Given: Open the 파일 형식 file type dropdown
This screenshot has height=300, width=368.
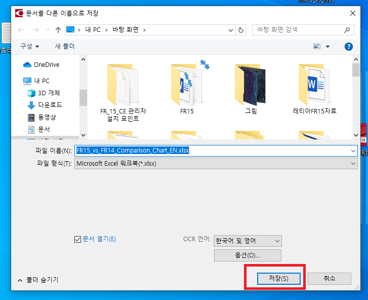Looking at the screenshot, I should 216,164.
